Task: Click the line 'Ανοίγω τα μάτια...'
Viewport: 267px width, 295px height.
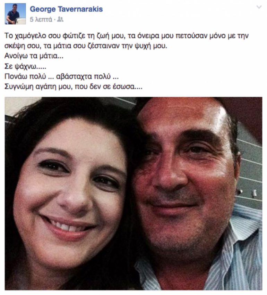Action: [x=34, y=56]
